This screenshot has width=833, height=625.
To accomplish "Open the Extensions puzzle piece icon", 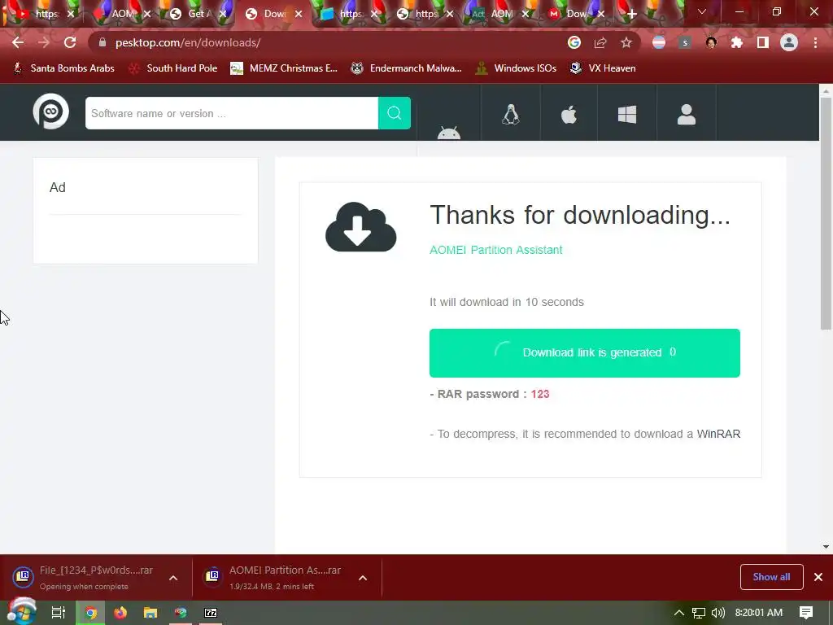I will (x=737, y=42).
